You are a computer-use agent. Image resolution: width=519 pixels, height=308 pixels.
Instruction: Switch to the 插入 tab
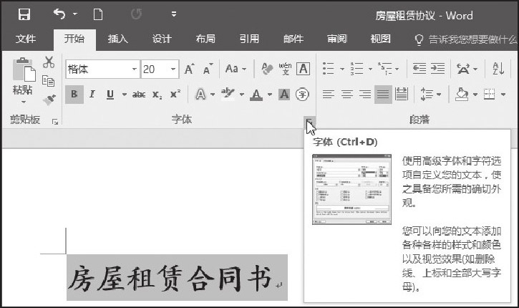point(118,39)
